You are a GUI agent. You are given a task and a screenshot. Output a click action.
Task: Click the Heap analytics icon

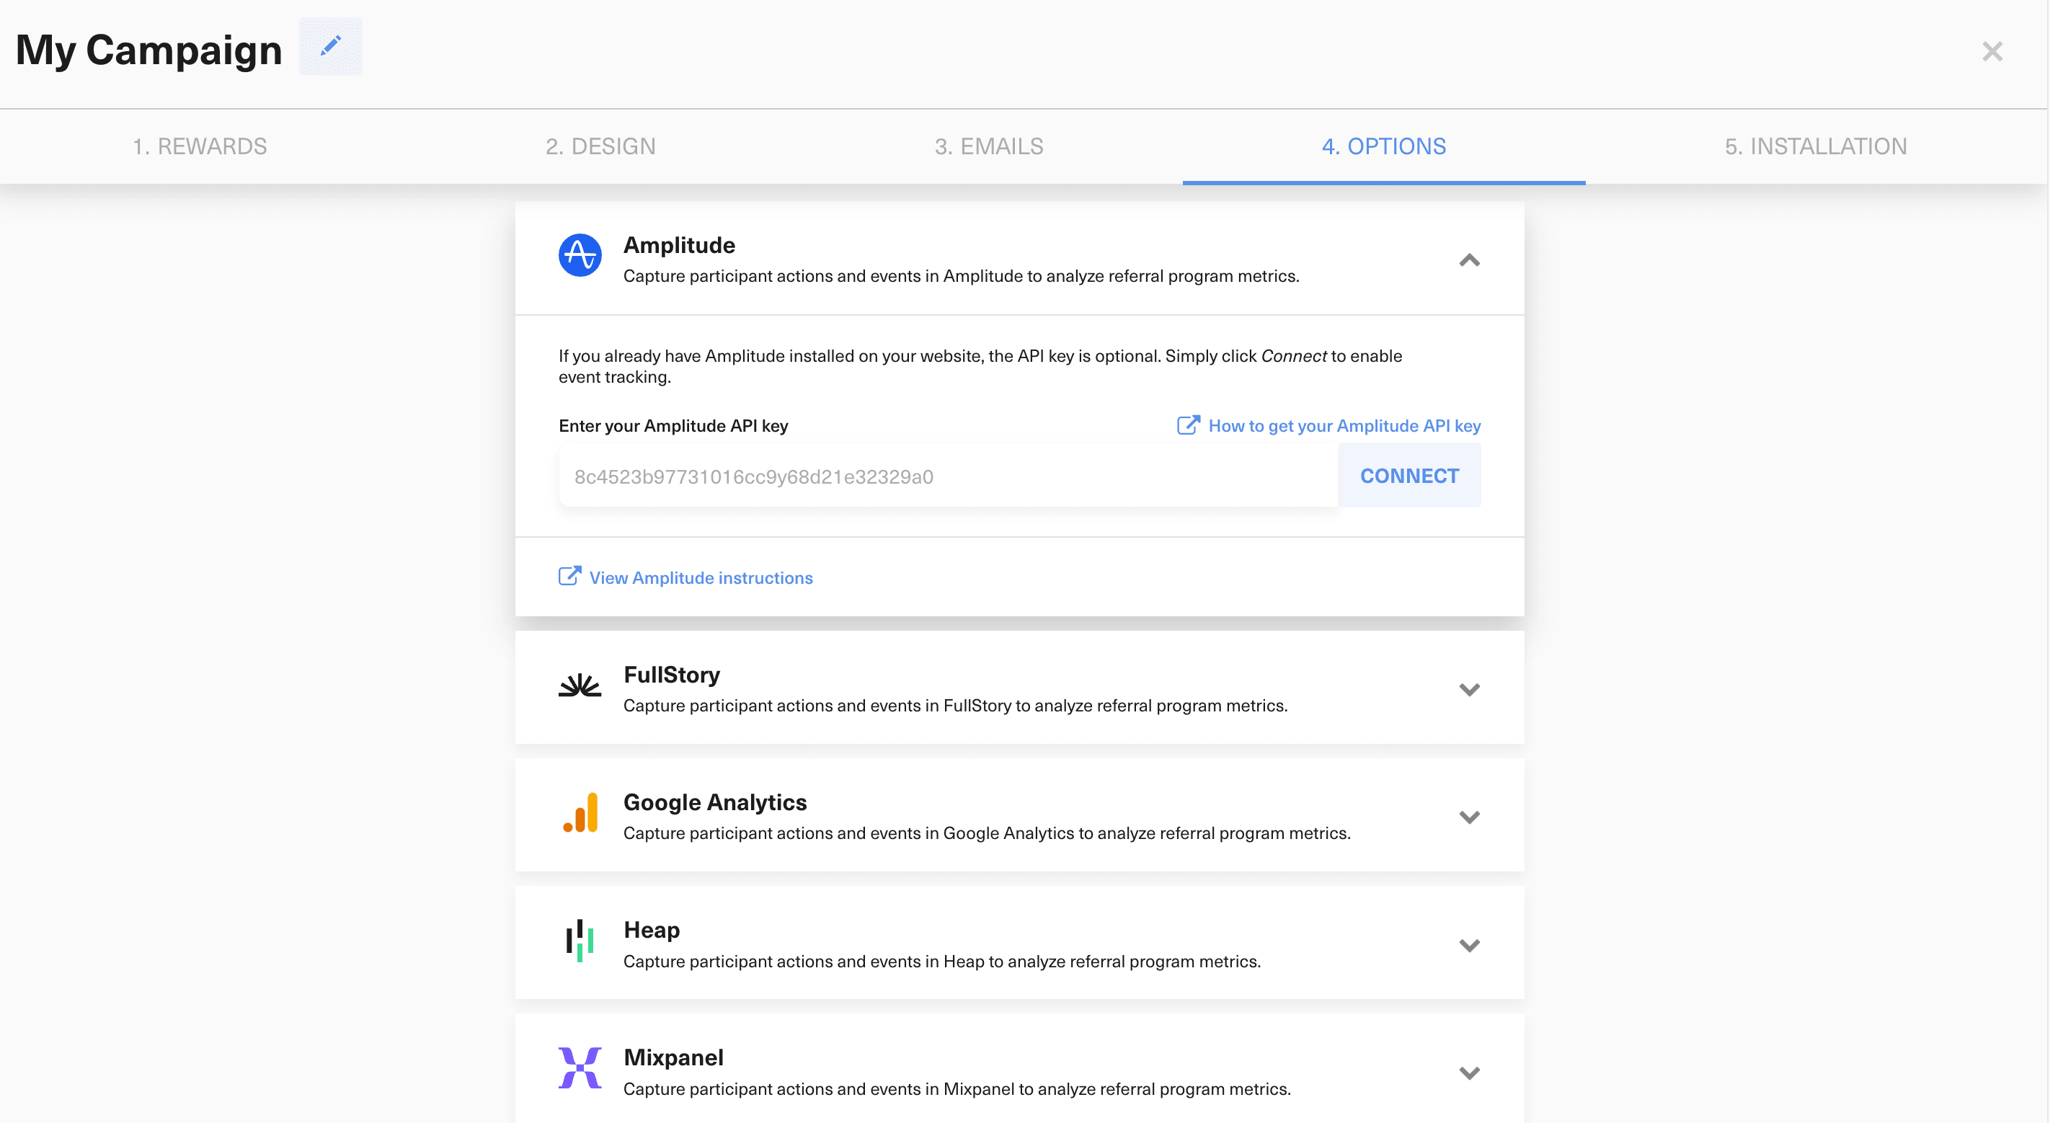(580, 942)
